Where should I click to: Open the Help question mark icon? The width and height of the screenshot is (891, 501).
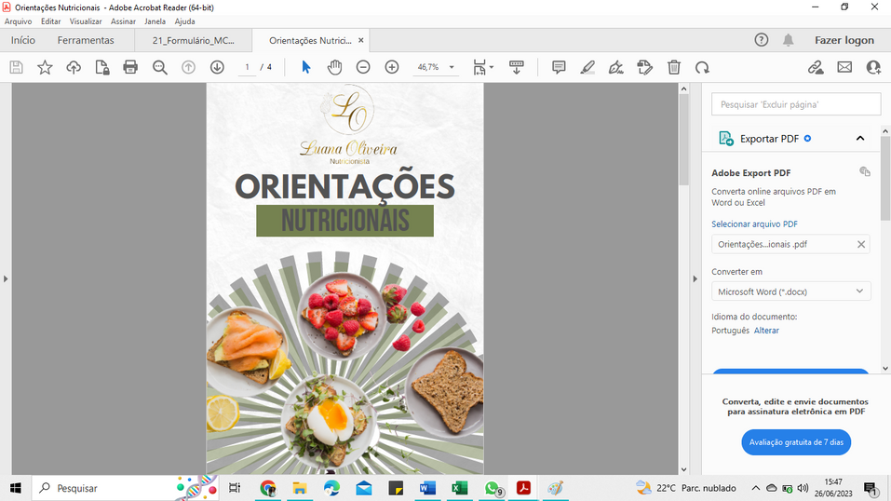point(762,40)
